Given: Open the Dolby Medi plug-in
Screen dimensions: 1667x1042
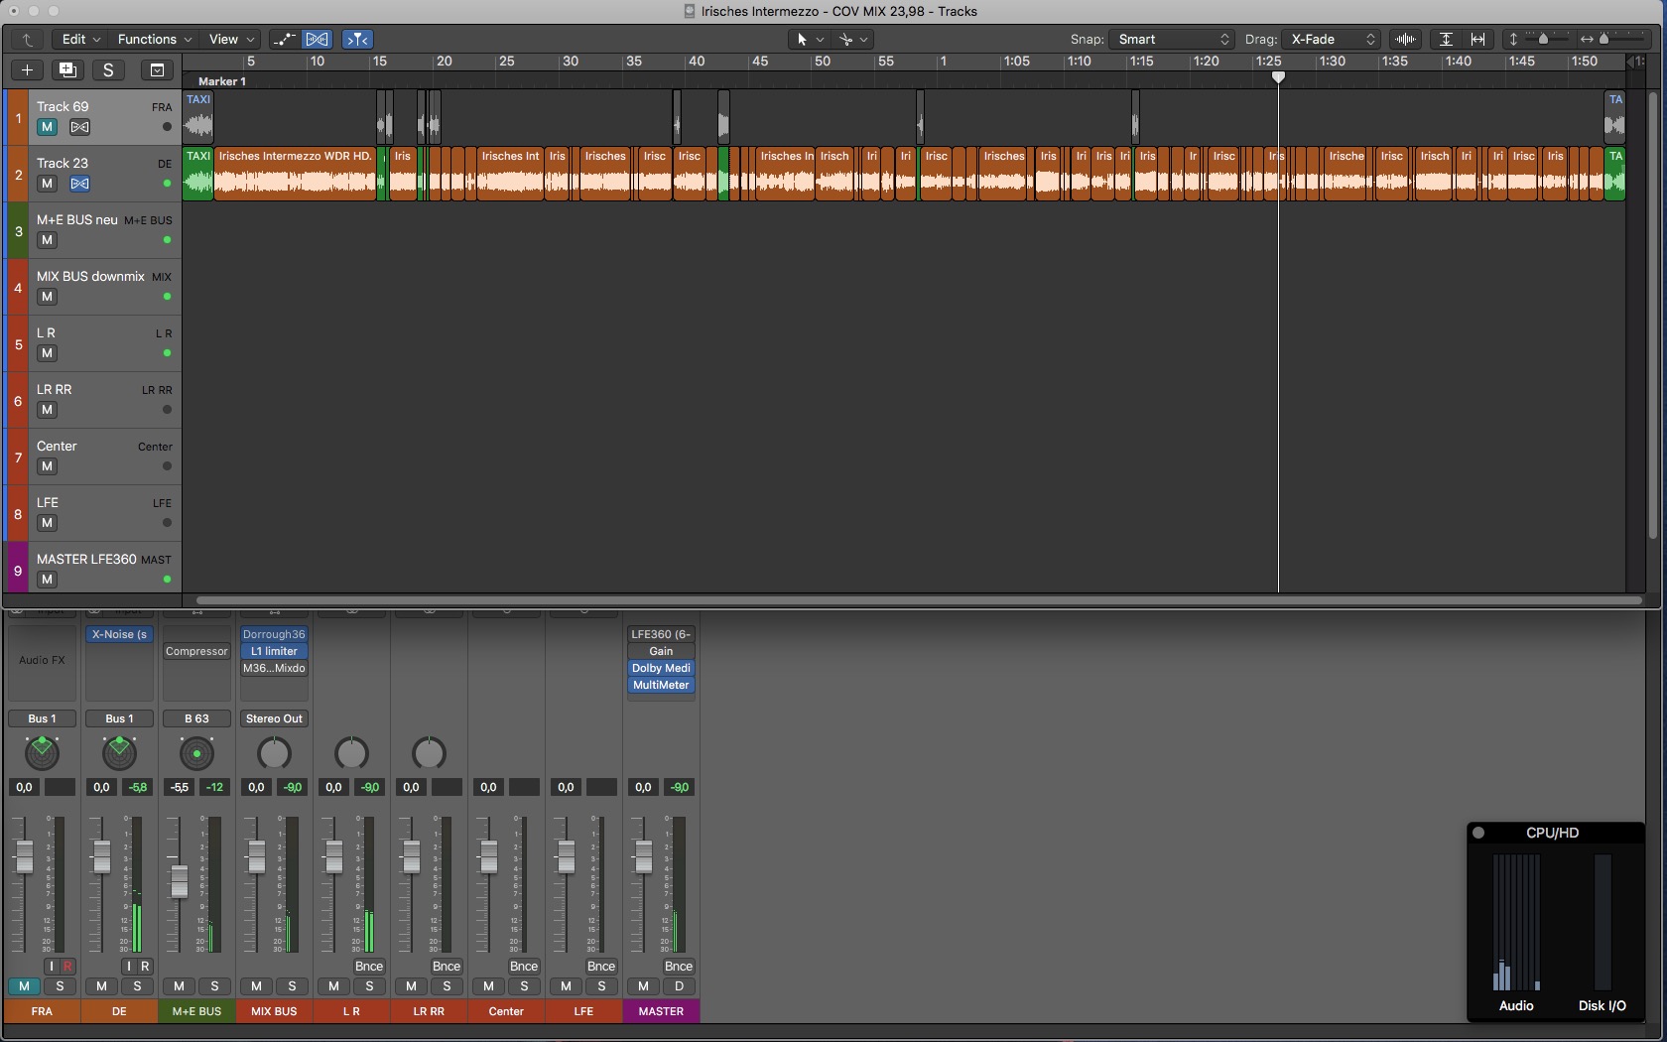Looking at the screenshot, I should (661, 668).
